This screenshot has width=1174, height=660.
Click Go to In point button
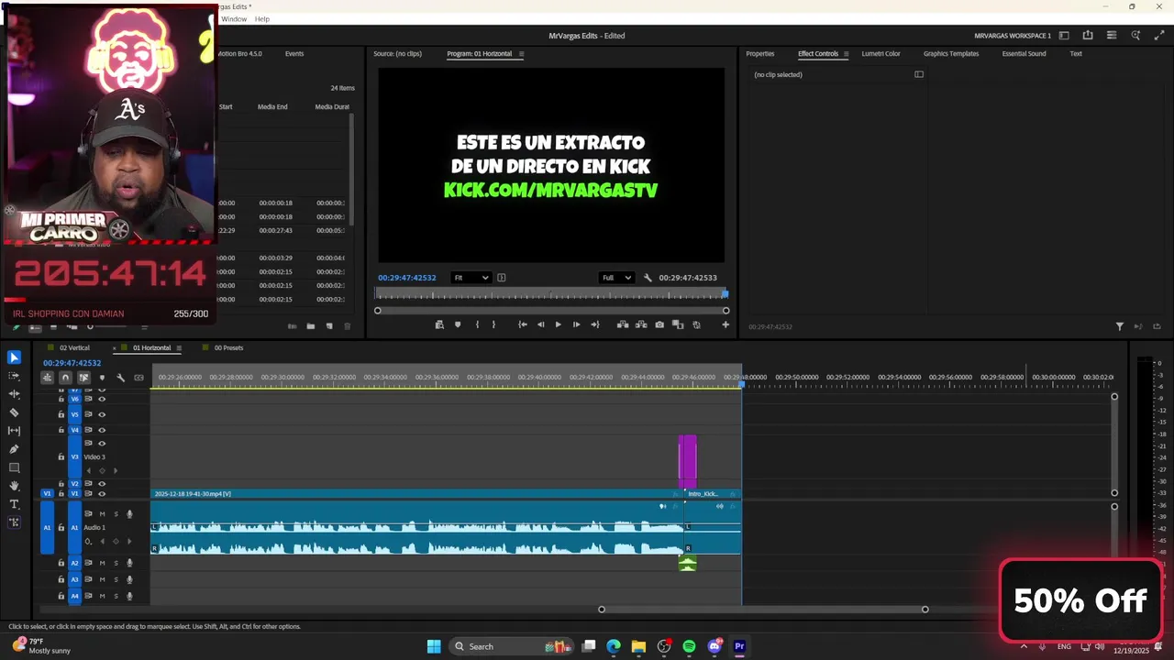click(522, 324)
